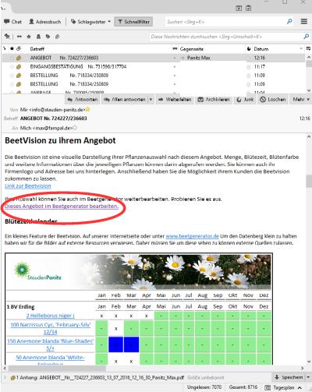Image resolution: width=312 pixels, height=392 pixels.
Task: Pin the quick filter settings
Action: (7, 37)
